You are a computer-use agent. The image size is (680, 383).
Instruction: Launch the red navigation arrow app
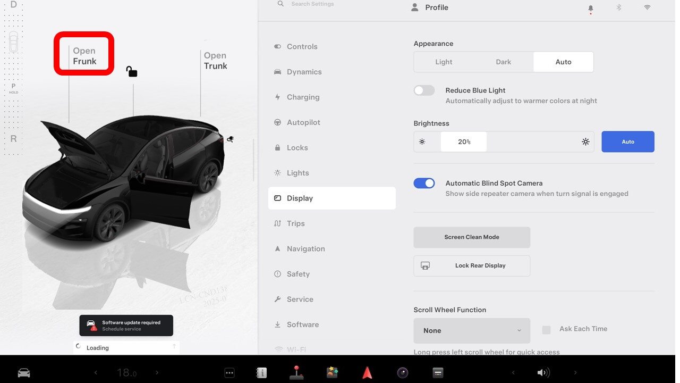coord(367,373)
